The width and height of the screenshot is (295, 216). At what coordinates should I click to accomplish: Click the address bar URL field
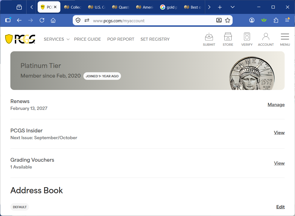(x=152, y=20)
